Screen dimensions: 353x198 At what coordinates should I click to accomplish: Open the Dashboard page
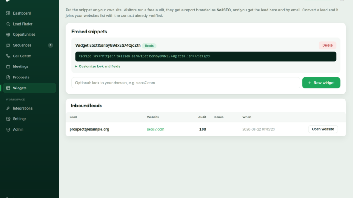tap(29, 13)
